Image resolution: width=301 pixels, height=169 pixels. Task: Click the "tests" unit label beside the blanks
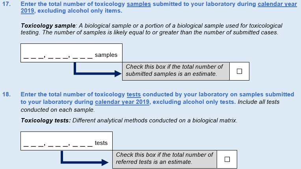pyautogui.click(x=101, y=143)
